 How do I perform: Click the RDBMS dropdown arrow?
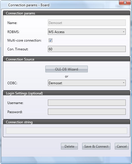point(124,32)
